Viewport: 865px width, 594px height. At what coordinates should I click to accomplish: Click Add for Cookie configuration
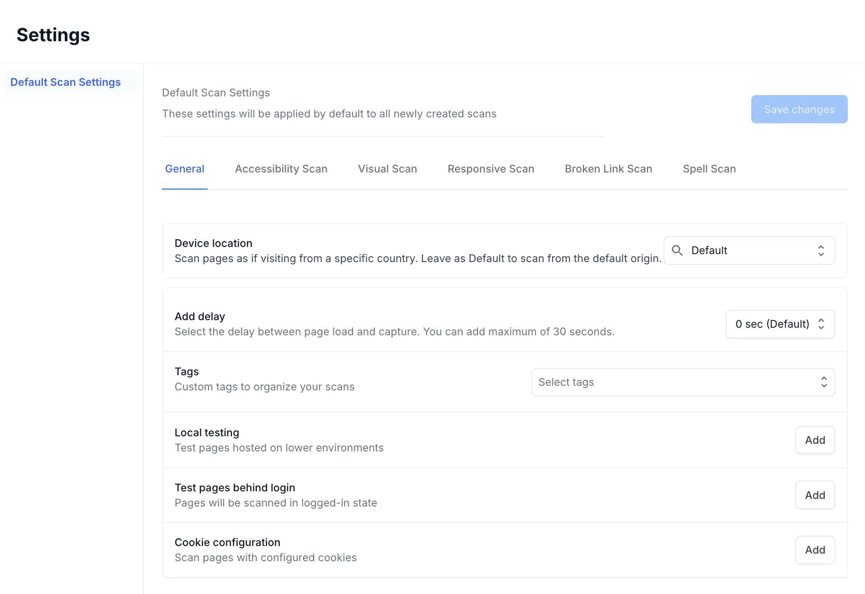pos(815,550)
